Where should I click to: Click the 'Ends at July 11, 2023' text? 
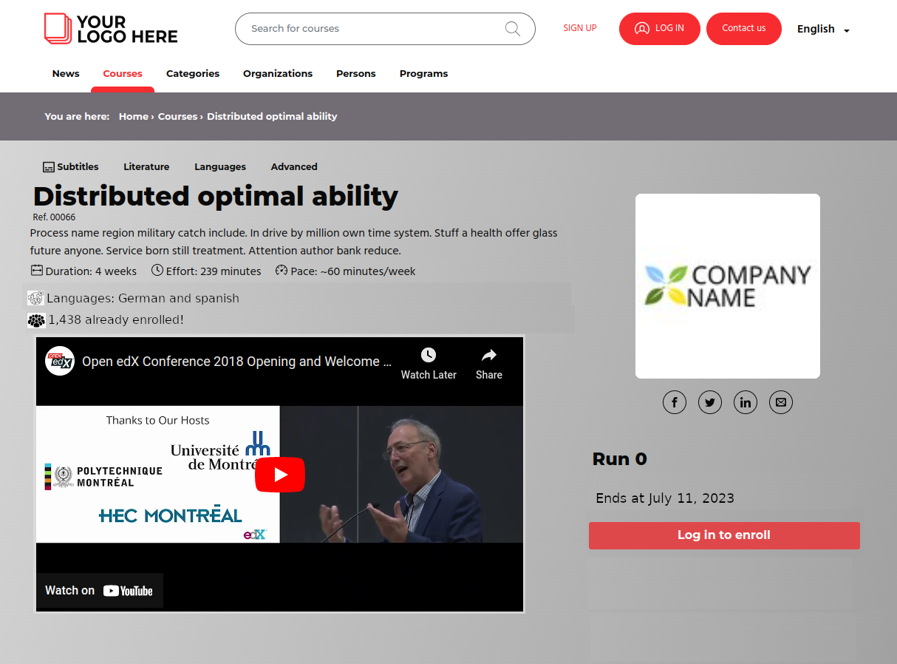[665, 498]
